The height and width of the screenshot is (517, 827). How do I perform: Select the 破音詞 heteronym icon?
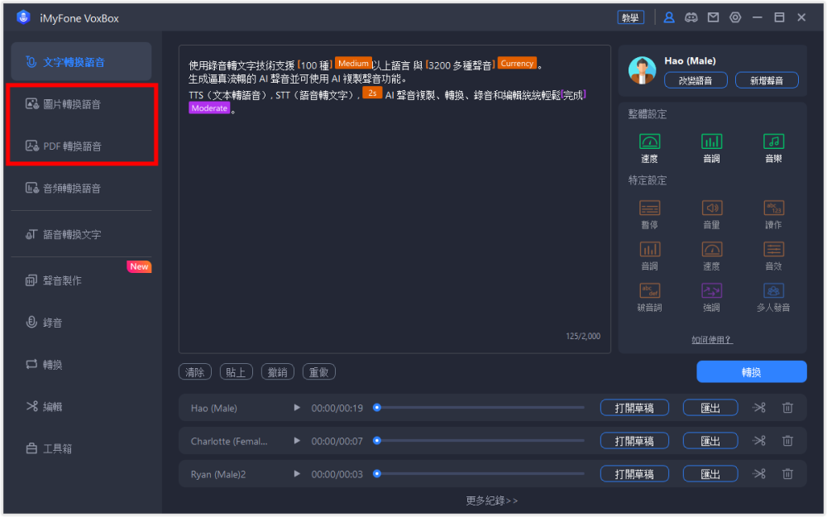coord(649,290)
